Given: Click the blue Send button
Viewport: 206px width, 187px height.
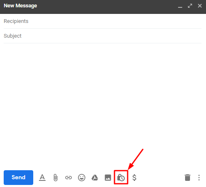Looking at the screenshot, I should [x=18, y=178].
